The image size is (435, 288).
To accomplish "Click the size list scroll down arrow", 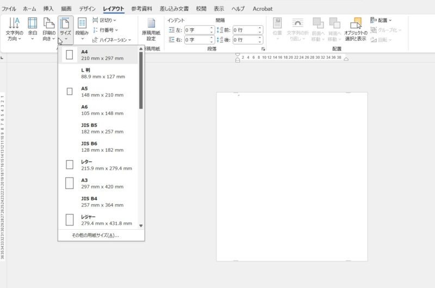I will (141, 226).
